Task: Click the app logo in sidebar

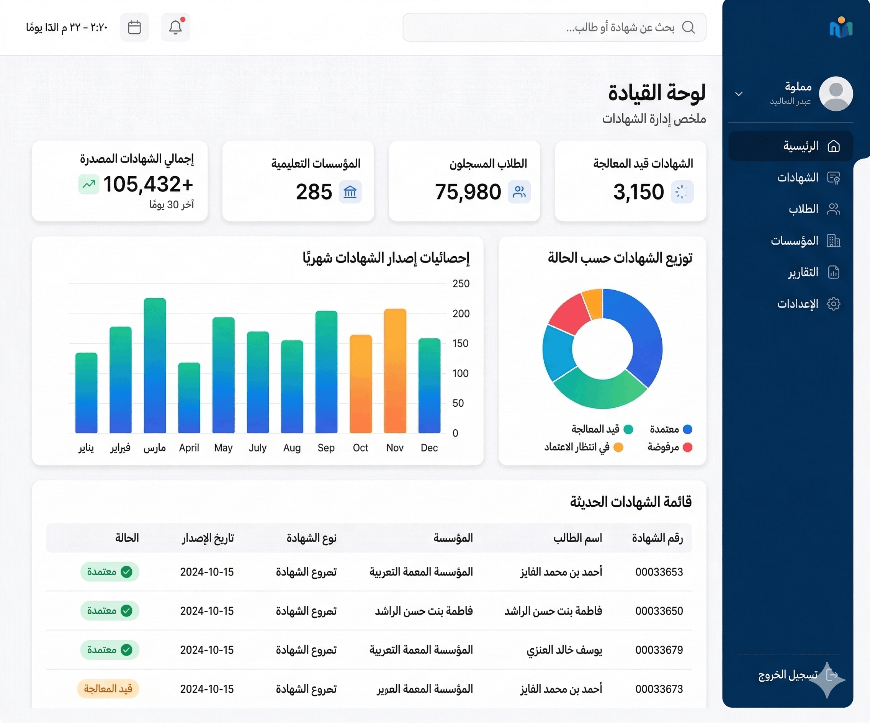Action: (x=841, y=27)
